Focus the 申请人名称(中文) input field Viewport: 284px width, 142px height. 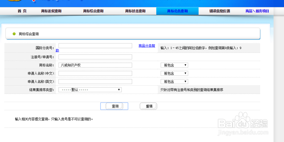click(x=95, y=73)
